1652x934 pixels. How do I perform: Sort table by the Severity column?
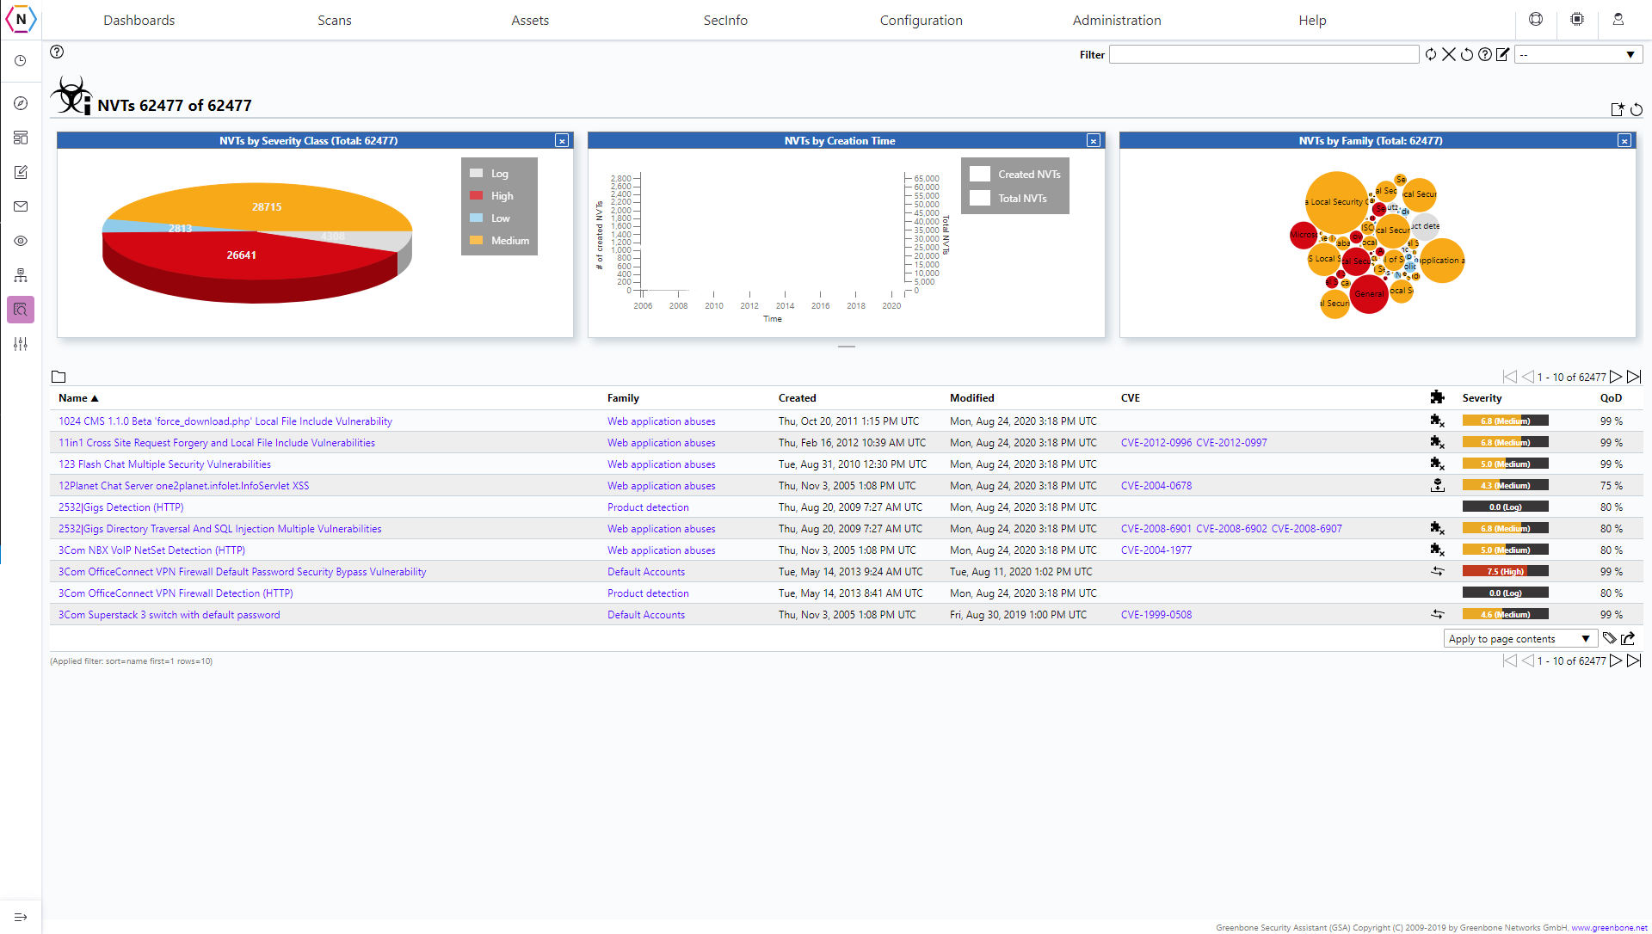1482,398
